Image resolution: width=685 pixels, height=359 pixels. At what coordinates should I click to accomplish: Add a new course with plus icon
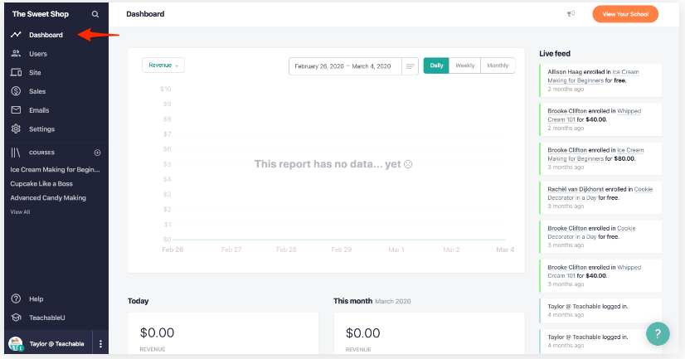tap(97, 153)
